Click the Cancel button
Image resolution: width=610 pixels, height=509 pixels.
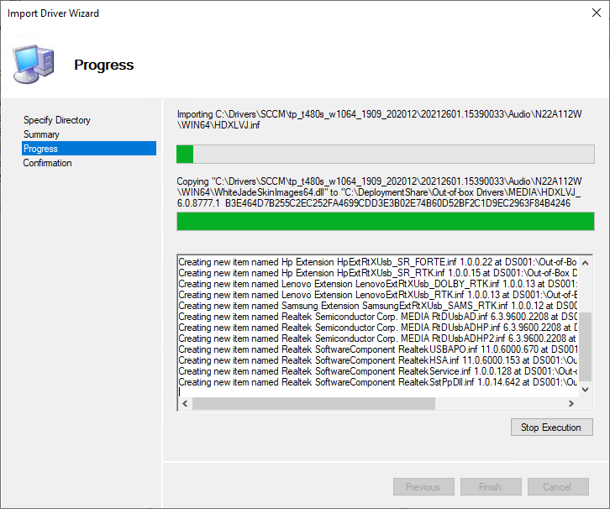point(556,487)
